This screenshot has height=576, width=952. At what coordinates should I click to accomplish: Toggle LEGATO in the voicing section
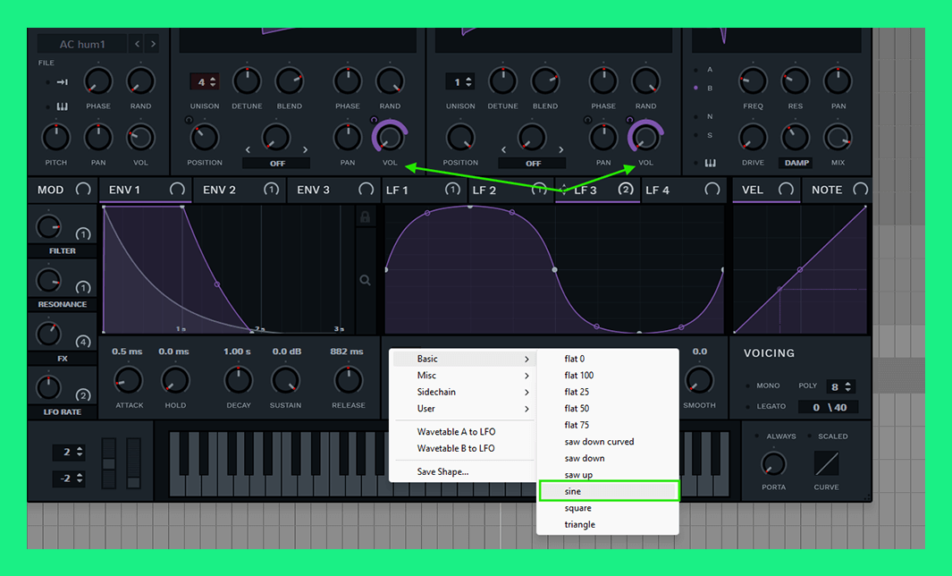749,407
